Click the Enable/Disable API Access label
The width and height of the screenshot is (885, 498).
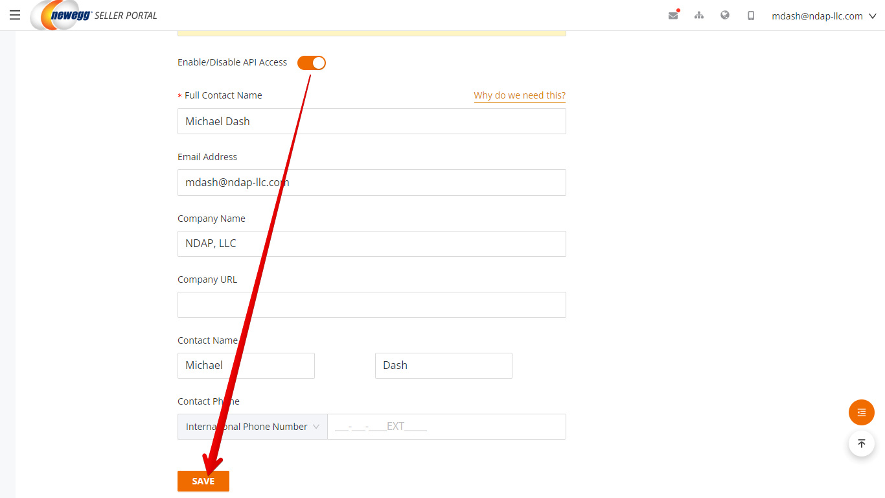[233, 62]
